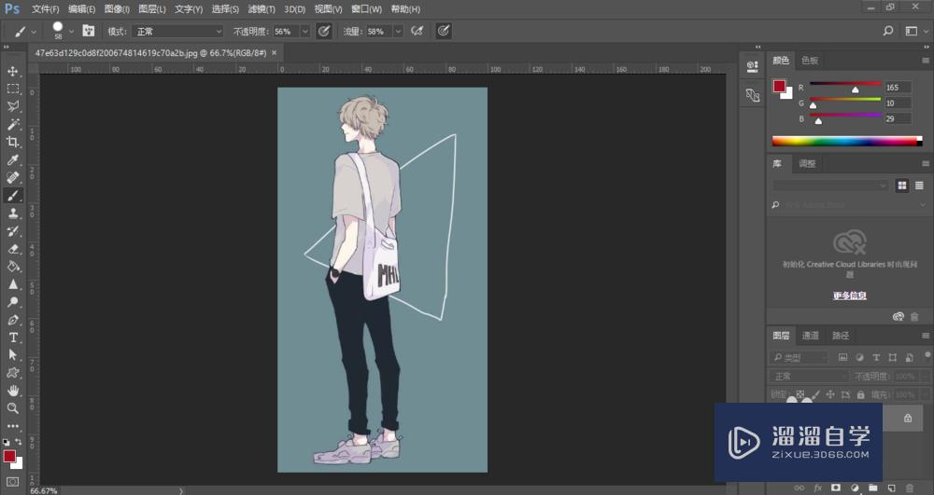
Task: Activate the Hand tool
Action: [x=13, y=391]
